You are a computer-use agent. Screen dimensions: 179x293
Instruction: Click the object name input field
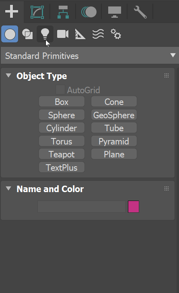tap(82, 207)
